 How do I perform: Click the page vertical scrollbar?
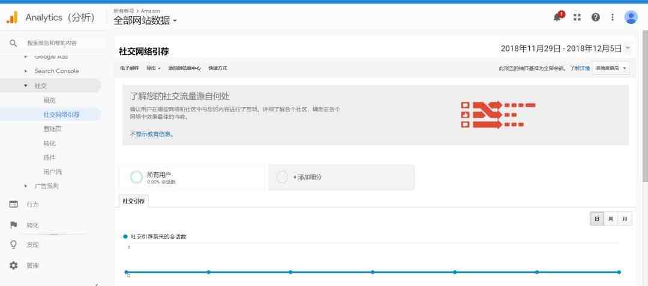click(x=645, y=107)
